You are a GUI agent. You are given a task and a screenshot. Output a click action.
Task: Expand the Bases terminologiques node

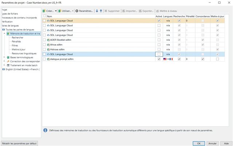[4, 57]
